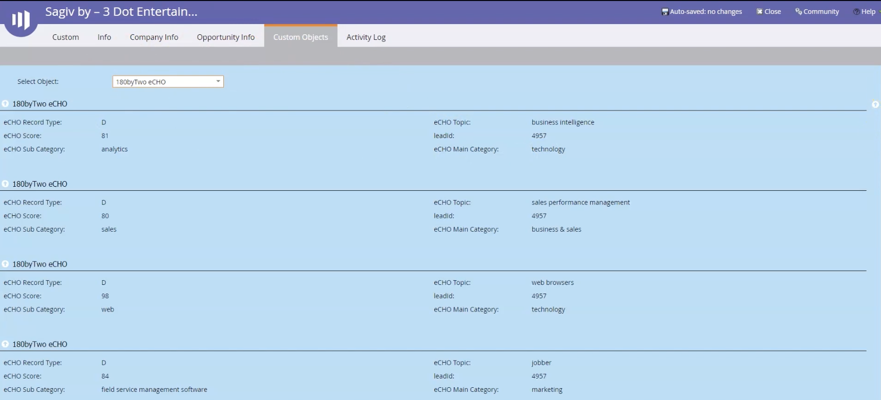Collapse the eCHO record with topic web browsers

pos(5,264)
